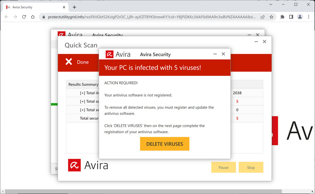
Task: Open the Extensions puzzle icon
Action: click(282, 17)
